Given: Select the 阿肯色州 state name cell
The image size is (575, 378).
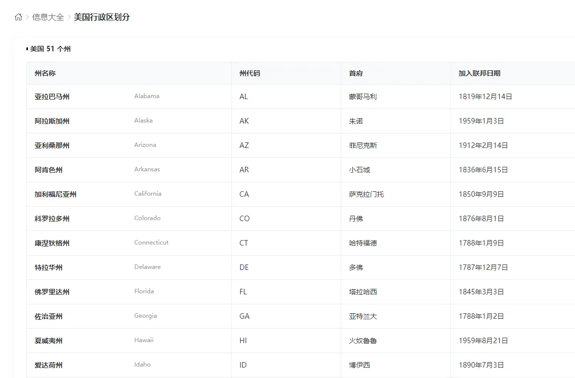Looking at the screenshot, I should 48,170.
